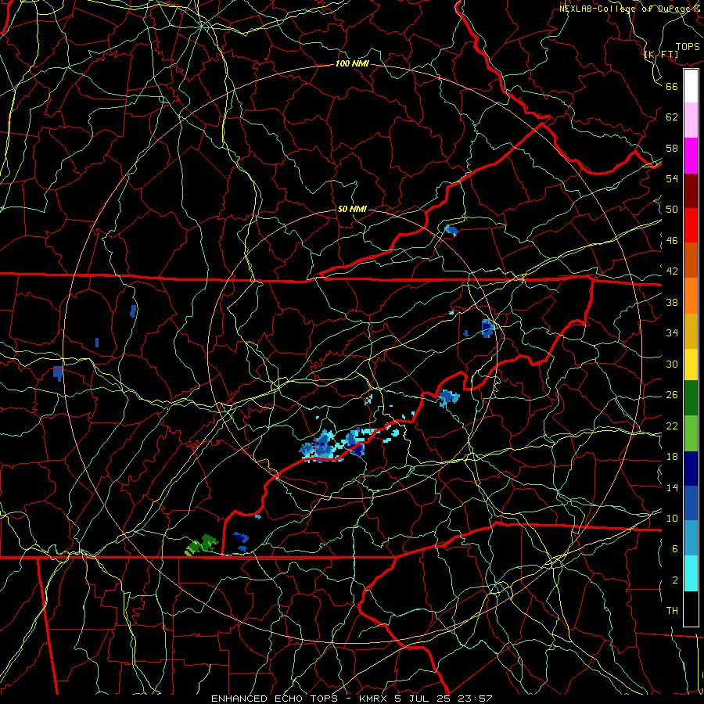Click 'ENHANCED ECHO TOPS' caption text
Screen dimensions: 704x704
(x=275, y=699)
